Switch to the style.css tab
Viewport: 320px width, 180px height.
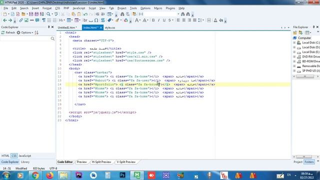coord(110,27)
